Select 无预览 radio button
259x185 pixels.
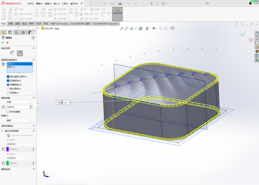(8, 93)
